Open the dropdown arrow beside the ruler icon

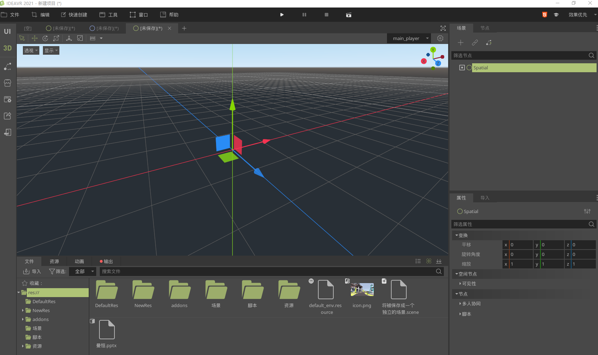(101, 38)
